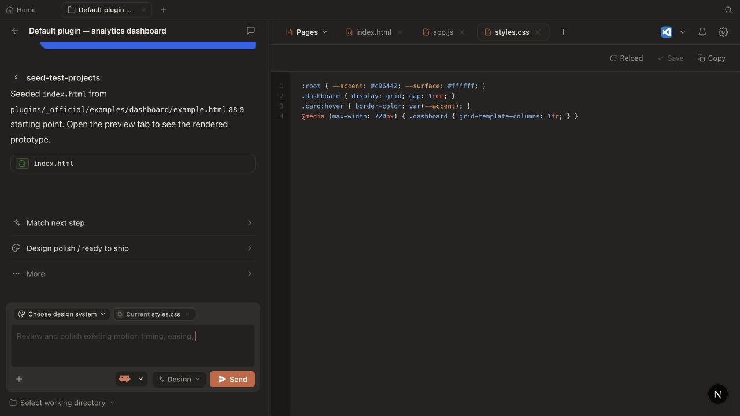Click the Save button
Screen dimensions: 740x416
pos(670,58)
